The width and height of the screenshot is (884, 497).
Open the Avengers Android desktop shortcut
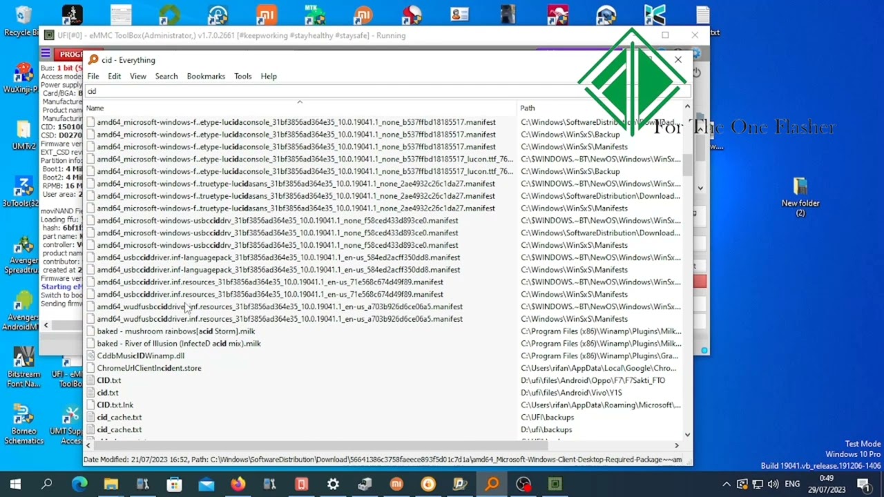(23, 311)
